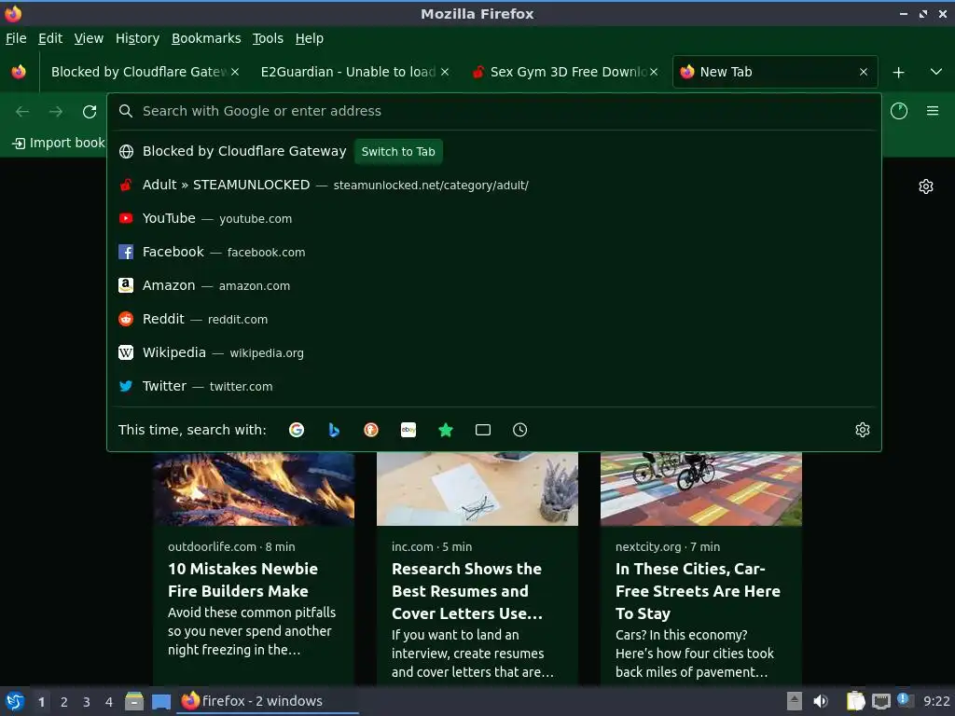
Task: Close the Sex Gym 3D tab
Action: (654, 72)
